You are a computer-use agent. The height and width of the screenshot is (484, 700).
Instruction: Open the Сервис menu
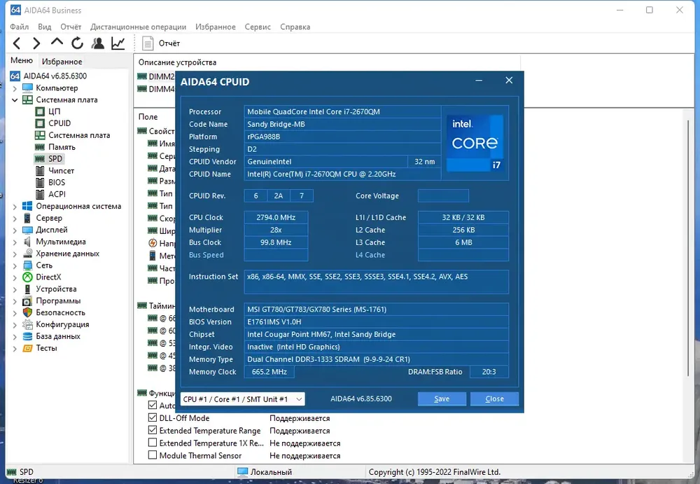tap(258, 27)
